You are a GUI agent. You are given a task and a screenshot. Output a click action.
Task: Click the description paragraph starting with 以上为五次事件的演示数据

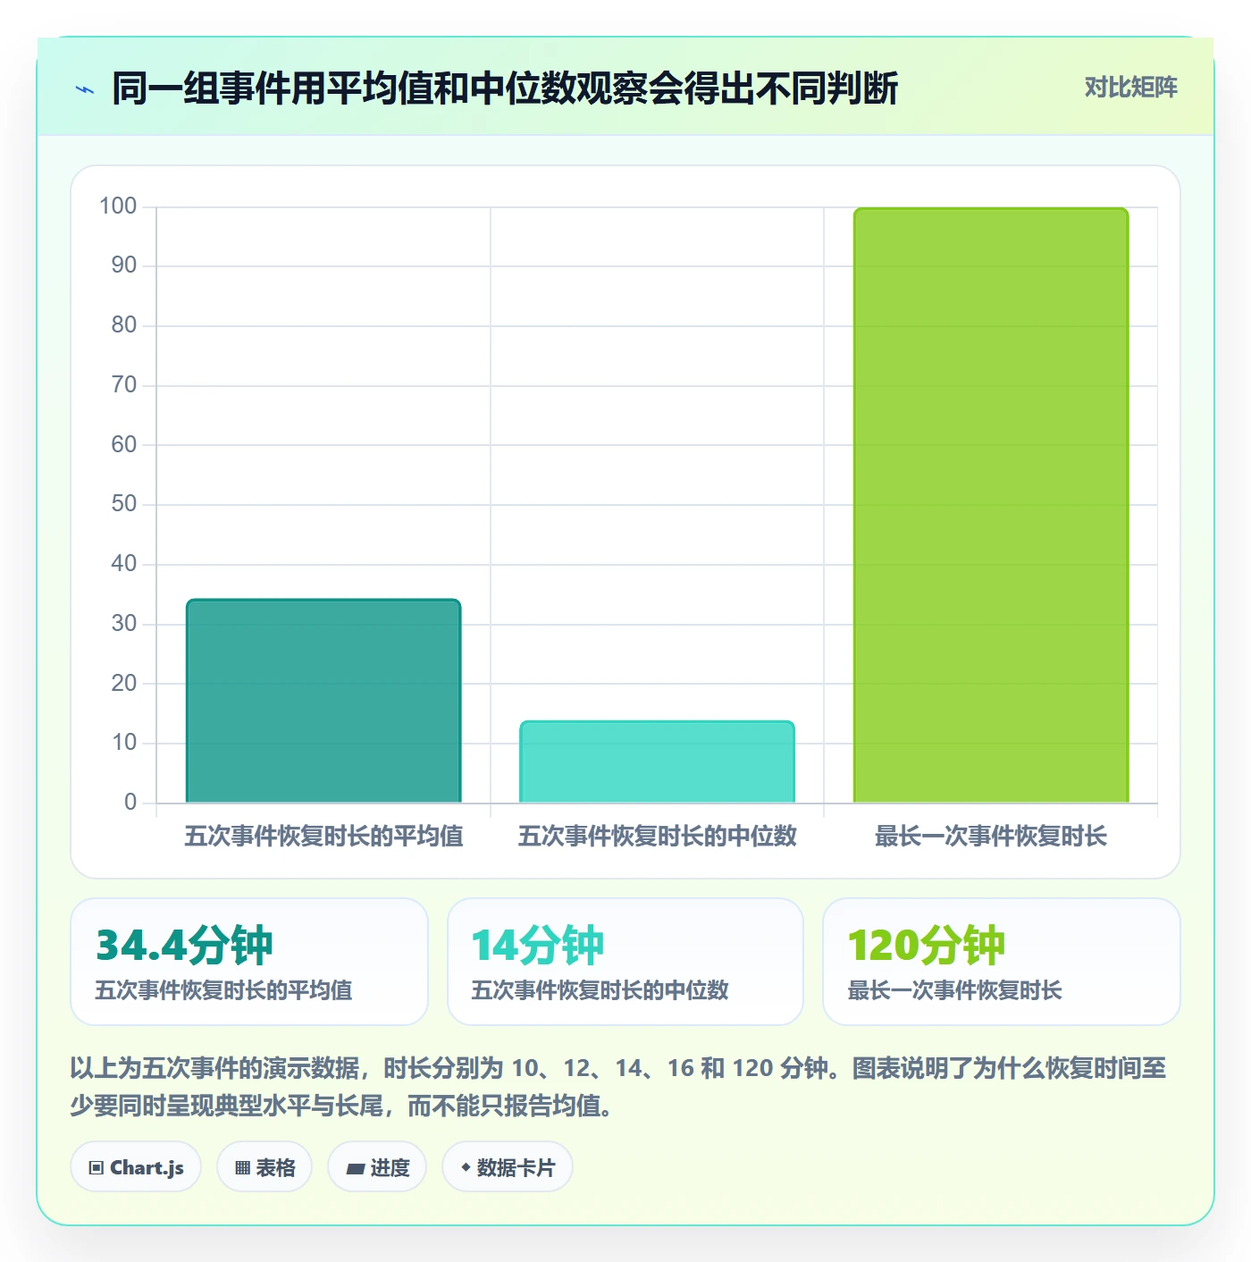[x=618, y=1087]
